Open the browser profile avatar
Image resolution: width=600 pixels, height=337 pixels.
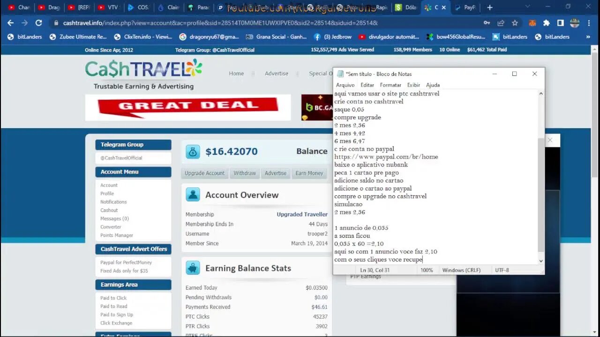pos(575,22)
